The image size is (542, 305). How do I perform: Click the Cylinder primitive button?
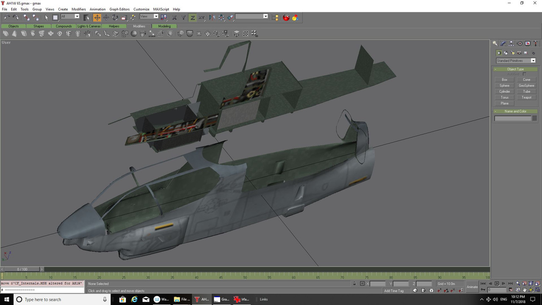click(x=504, y=91)
